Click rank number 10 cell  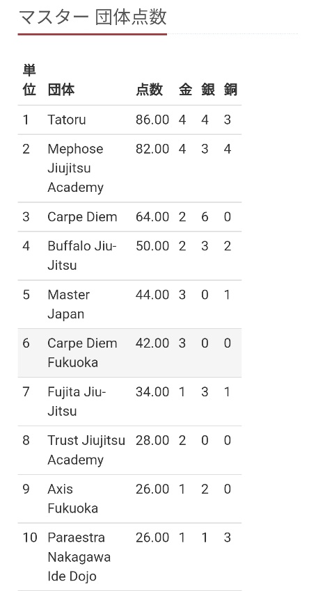(30, 537)
